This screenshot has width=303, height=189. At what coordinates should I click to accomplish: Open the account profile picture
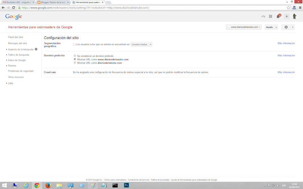pyautogui.click(x=295, y=16)
